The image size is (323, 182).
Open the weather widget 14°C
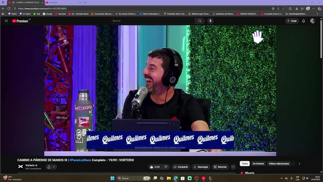[x=12, y=178]
